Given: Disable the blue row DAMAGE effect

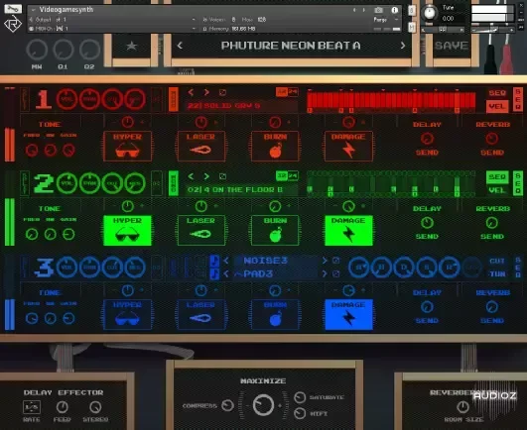Looking at the screenshot, I should tap(348, 315).
